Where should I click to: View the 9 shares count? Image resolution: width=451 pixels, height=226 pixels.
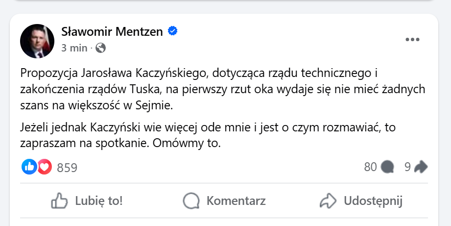(x=407, y=167)
